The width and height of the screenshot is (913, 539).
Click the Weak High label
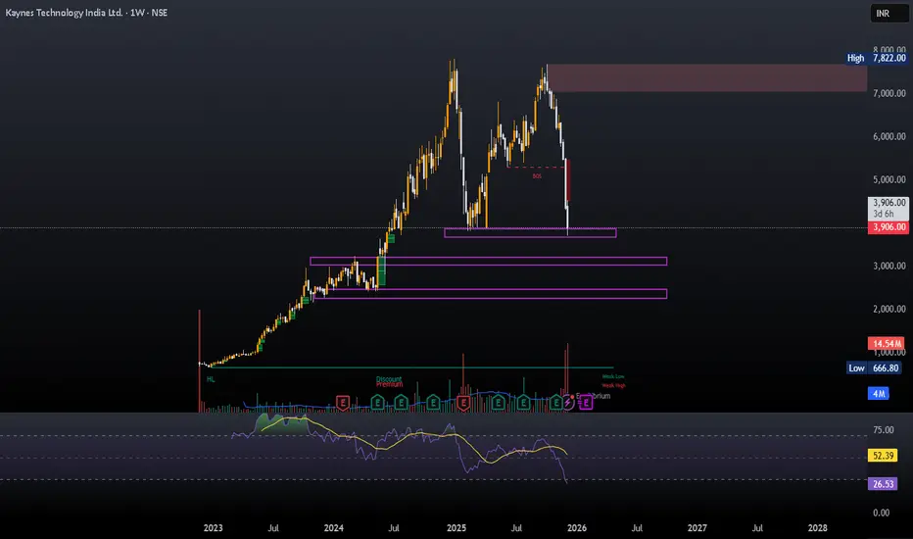(613, 385)
